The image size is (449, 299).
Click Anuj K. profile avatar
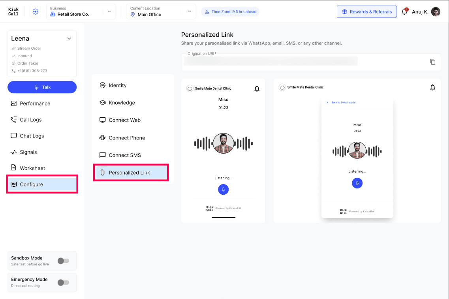(436, 12)
